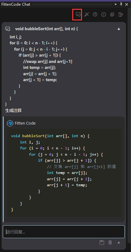Click the generated code block with Chinese comment

[x=64, y=173]
